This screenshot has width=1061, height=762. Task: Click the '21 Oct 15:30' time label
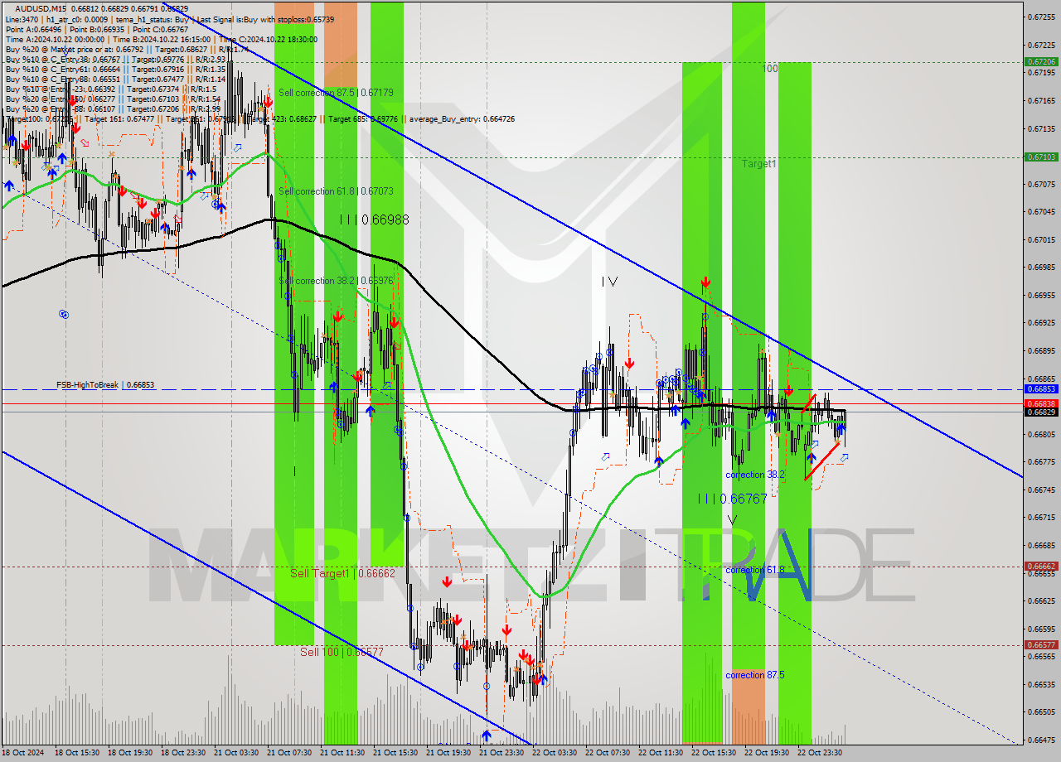click(395, 753)
